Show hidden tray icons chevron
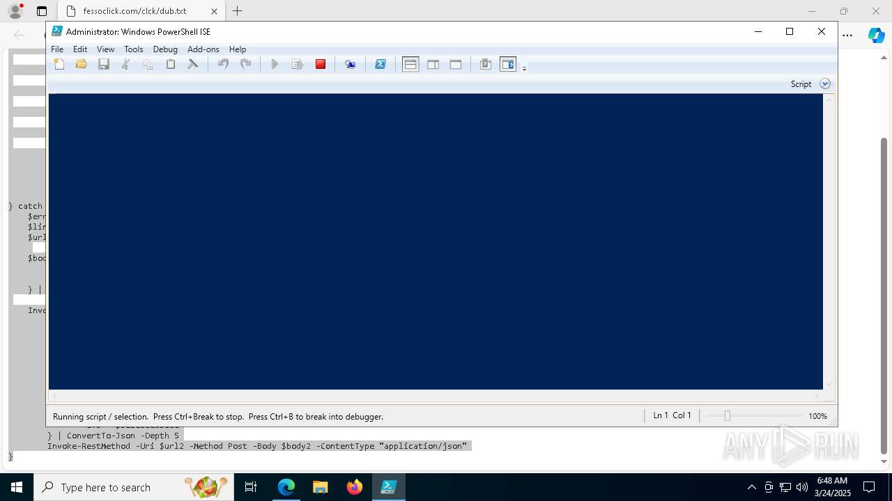 click(751, 487)
